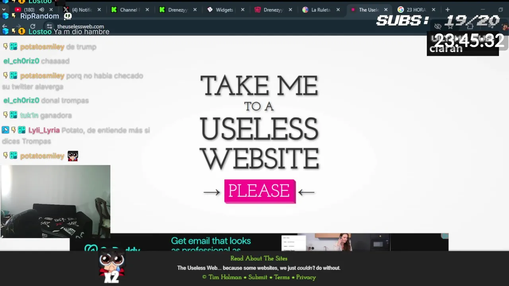This screenshot has height=286, width=509.
Task: Click the Lyli_Lyria chat username
Action: click(44, 130)
